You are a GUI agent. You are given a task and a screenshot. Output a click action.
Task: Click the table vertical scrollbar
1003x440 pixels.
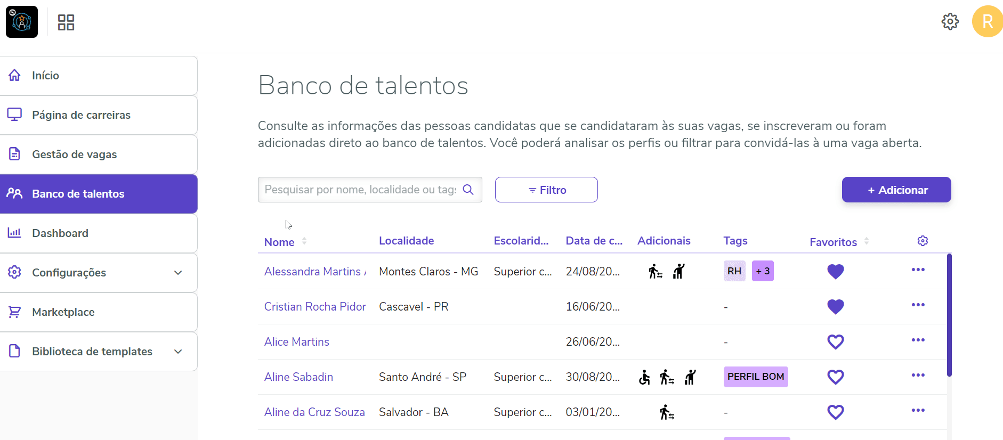[949, 315]
